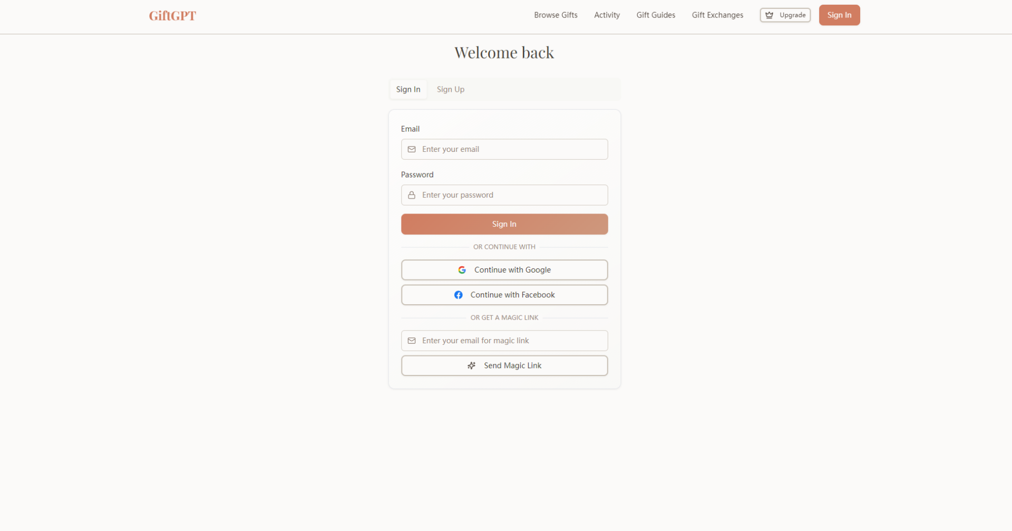Choose Continue with Facebook

[504, 295]
